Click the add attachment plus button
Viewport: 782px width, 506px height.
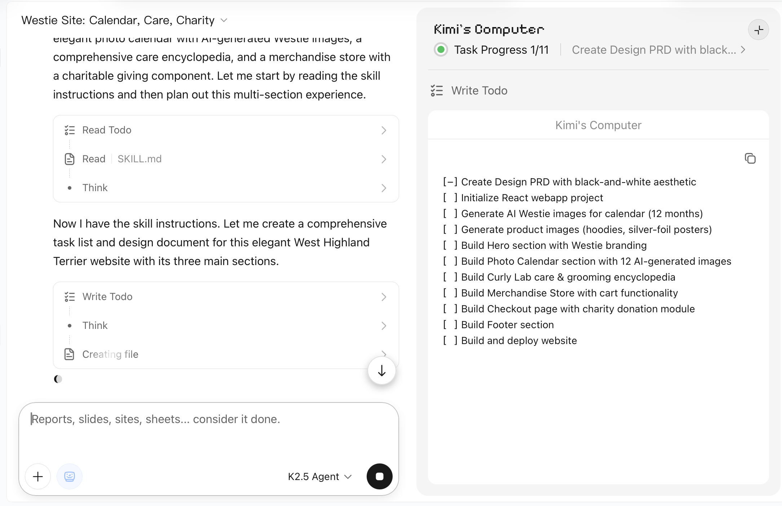point(38,476)
